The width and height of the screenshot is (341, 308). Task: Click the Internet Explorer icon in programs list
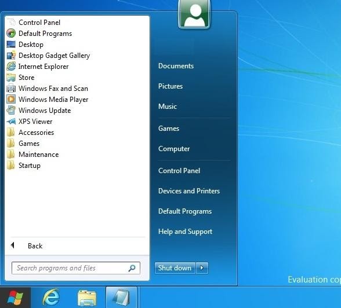coord(11,67)
